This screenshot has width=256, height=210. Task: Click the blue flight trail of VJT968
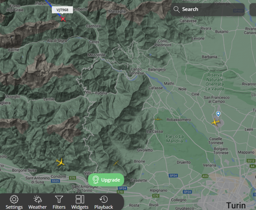(52, 8)
